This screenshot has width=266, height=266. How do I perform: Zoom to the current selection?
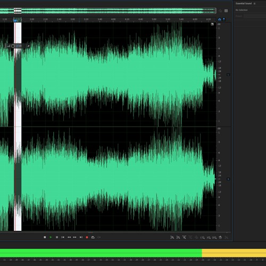click(x=214, y=237)
